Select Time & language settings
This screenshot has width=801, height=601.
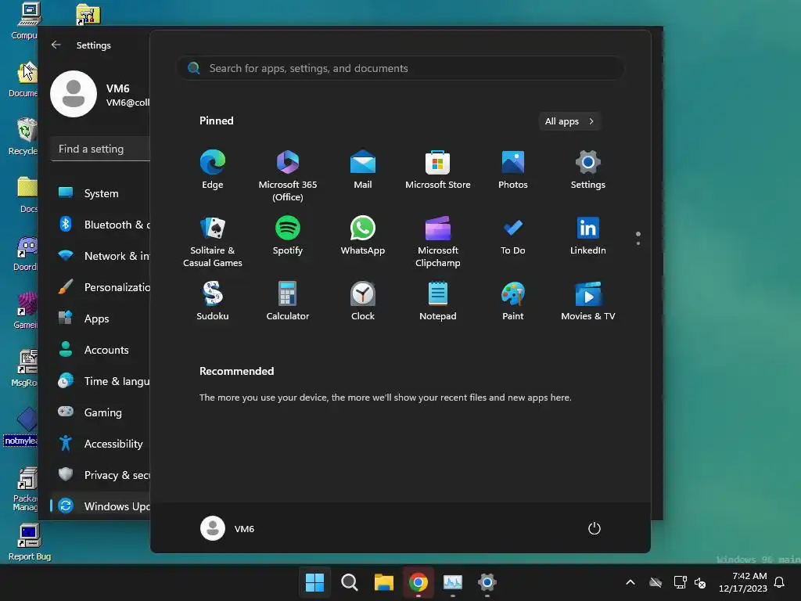click(x=101, y=381)
